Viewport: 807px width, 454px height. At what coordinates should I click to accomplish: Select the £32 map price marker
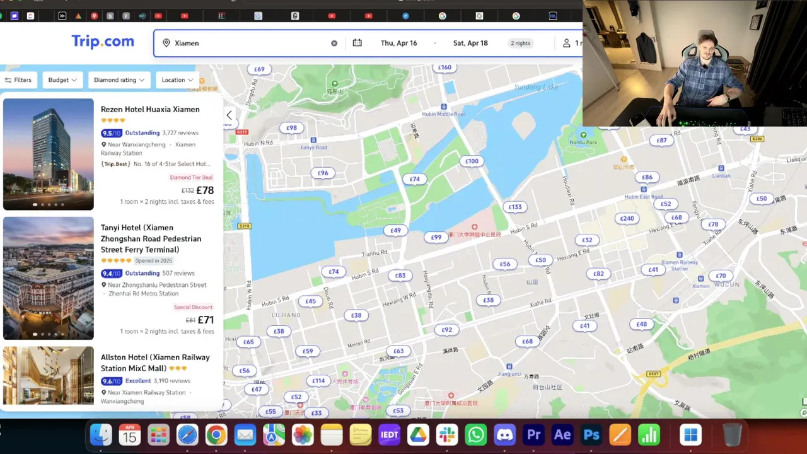(x=587, y=240)
